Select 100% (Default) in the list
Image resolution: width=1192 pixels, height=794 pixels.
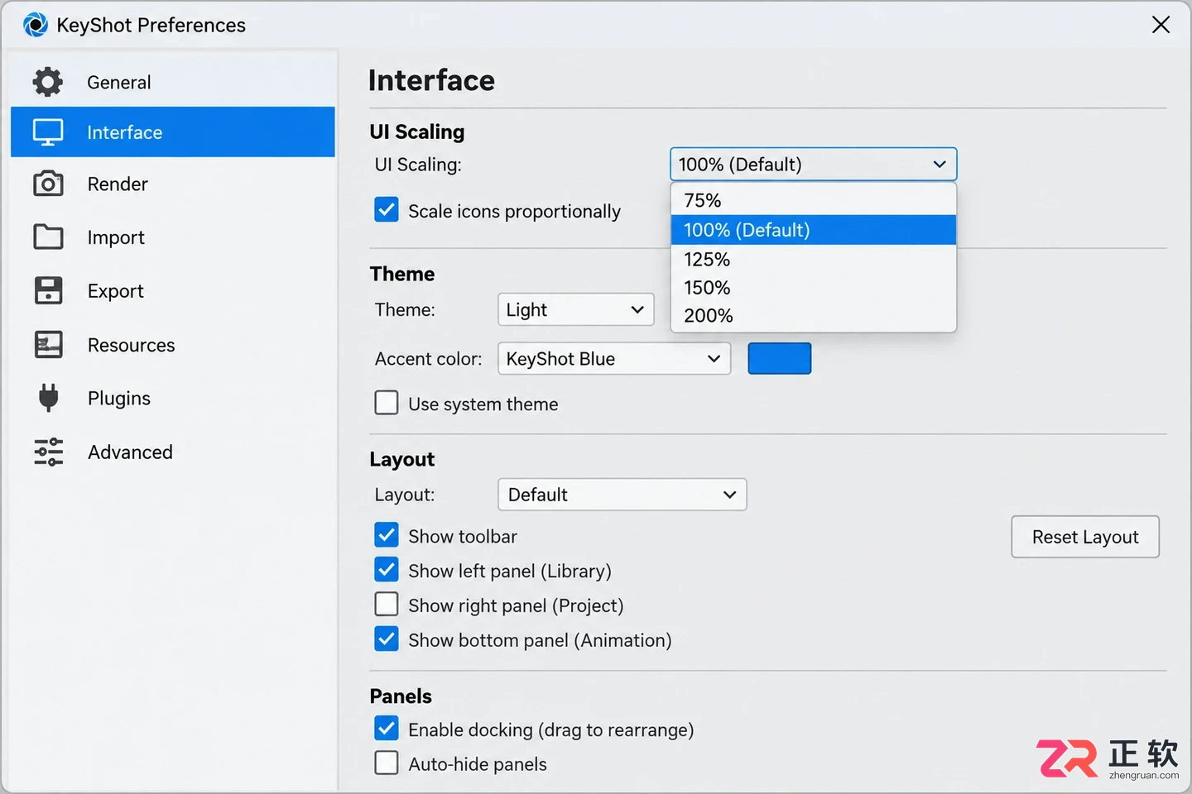click(813, 230)
